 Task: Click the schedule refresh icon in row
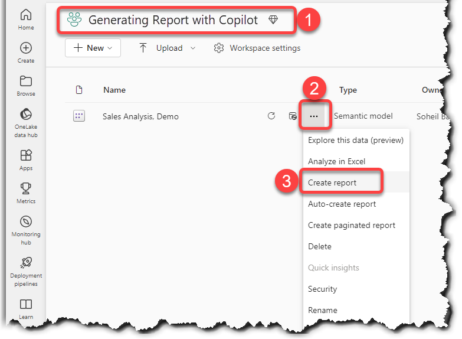[293, 116]
